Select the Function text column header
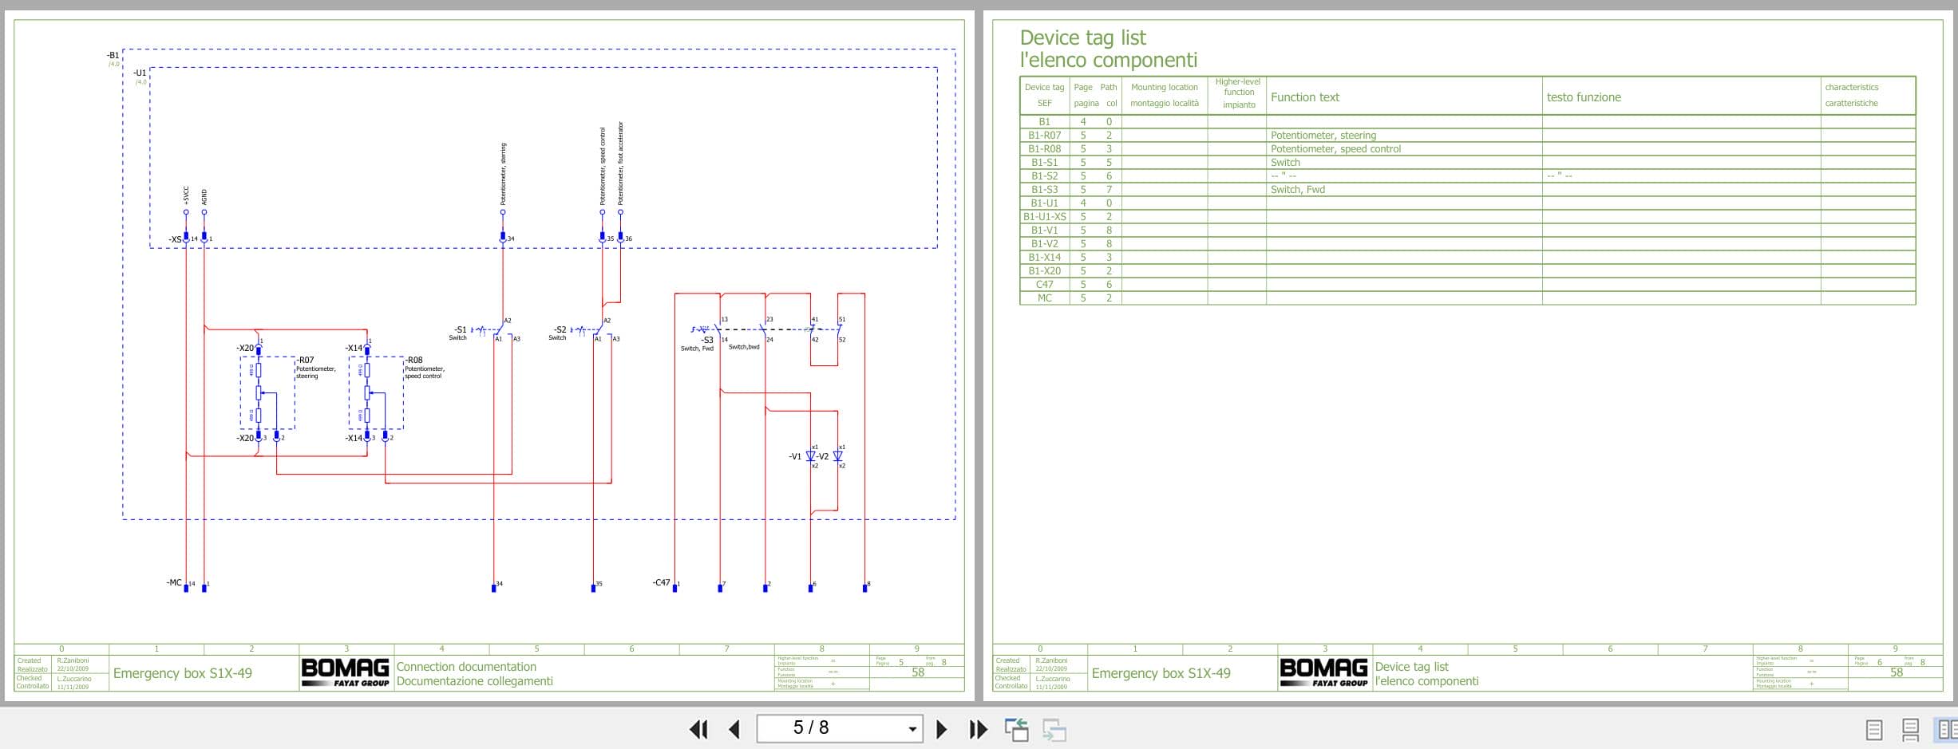Viewport: 1958px width, 749px height. pyautogui.click(x=1304, y=97)
